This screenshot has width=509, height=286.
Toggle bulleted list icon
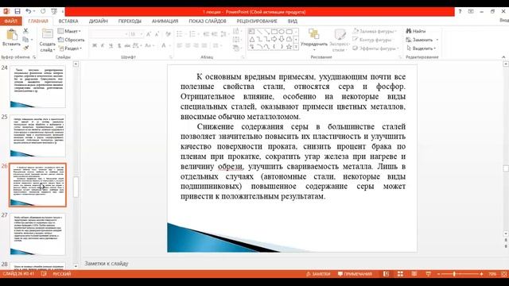(180, 34)
